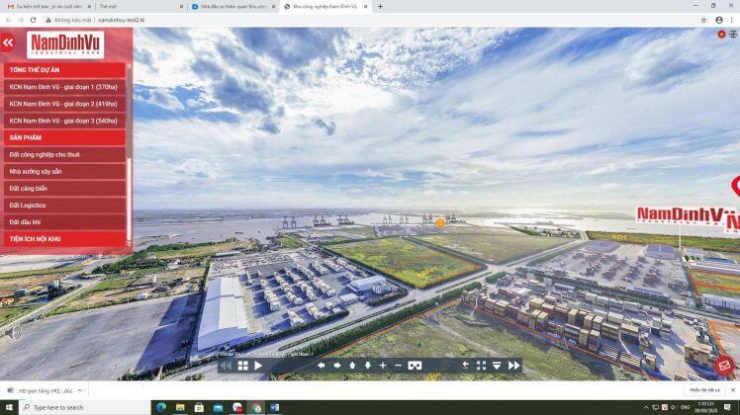Choose Nhà xưởng xây sẵn
Viewport: 740px width, 415px height.
(x=64, y=172)
